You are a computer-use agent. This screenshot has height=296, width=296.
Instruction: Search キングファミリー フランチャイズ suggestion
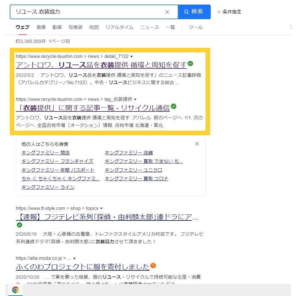[57, 161]
